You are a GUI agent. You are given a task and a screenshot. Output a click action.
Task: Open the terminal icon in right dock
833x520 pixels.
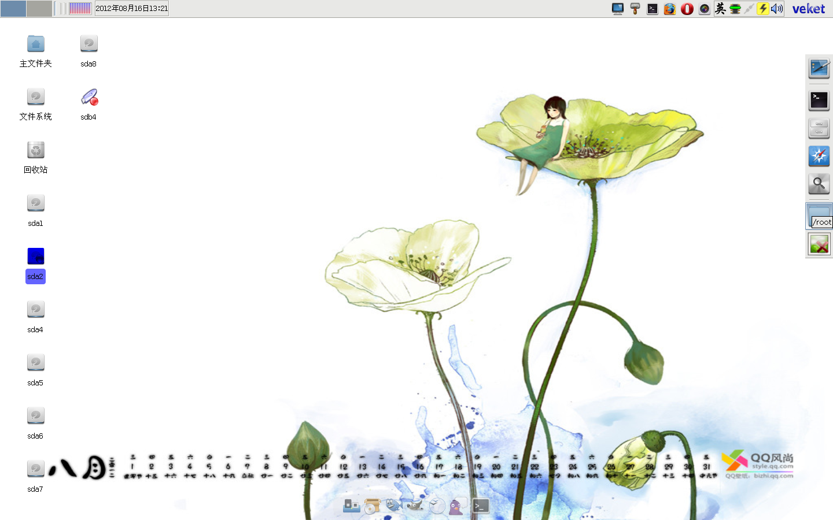[x=819, y=100]
